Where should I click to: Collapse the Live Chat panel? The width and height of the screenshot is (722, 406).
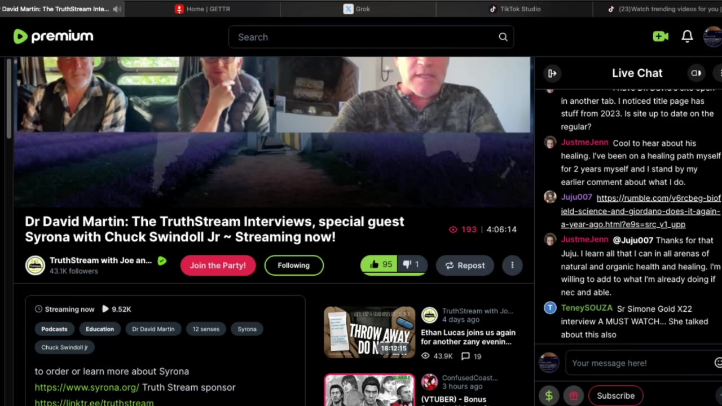[552, 73]
